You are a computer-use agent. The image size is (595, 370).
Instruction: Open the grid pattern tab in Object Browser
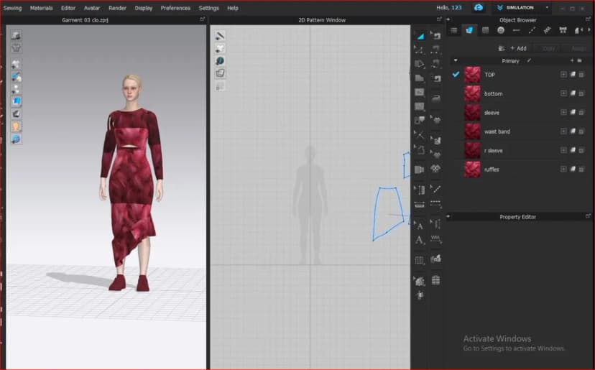(x=485, y=30)
